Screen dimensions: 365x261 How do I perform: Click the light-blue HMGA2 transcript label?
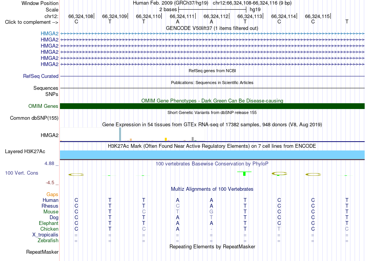pos(49,33)
